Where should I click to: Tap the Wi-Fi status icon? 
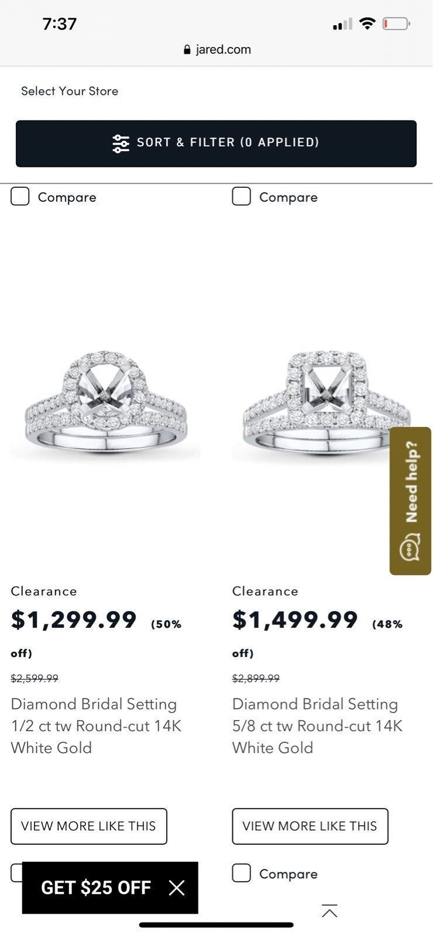[x=367, y=23]
